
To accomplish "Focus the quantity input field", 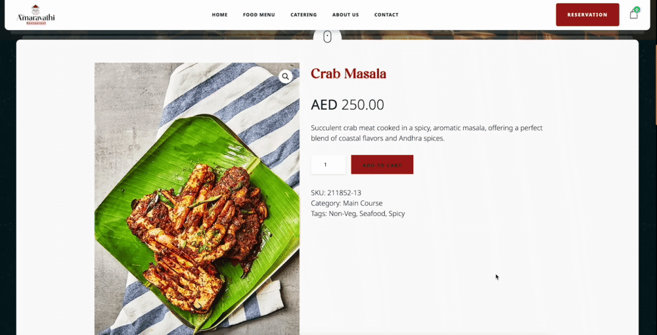I will 328,165.
